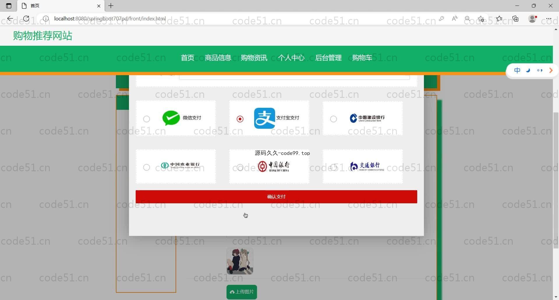Viewport: 559px width, 300px height.
Task: Open the 首页 navigation item
Action: 187,58
